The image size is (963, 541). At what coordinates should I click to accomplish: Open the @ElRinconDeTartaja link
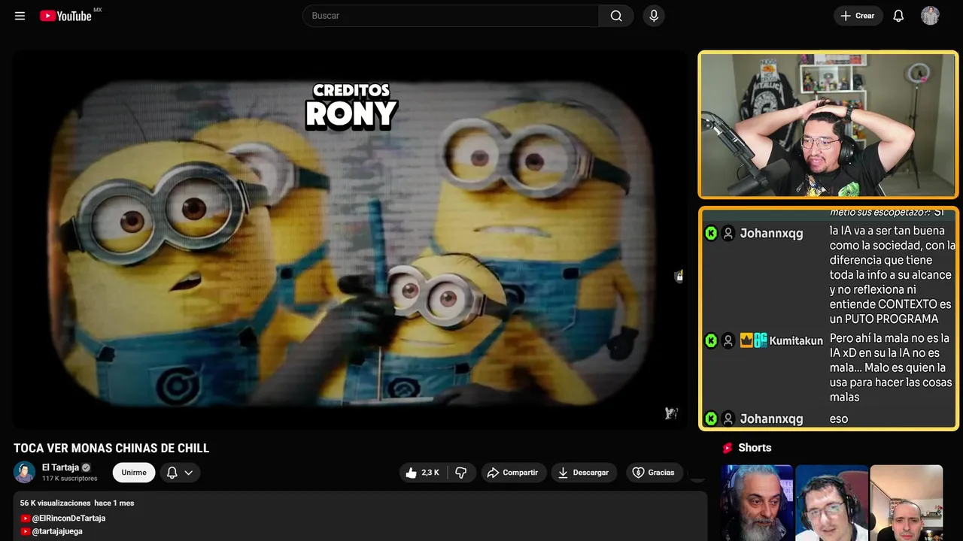(x=68, y=518)
